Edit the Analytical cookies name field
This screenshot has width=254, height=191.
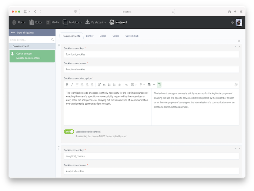tap(152, 171)
